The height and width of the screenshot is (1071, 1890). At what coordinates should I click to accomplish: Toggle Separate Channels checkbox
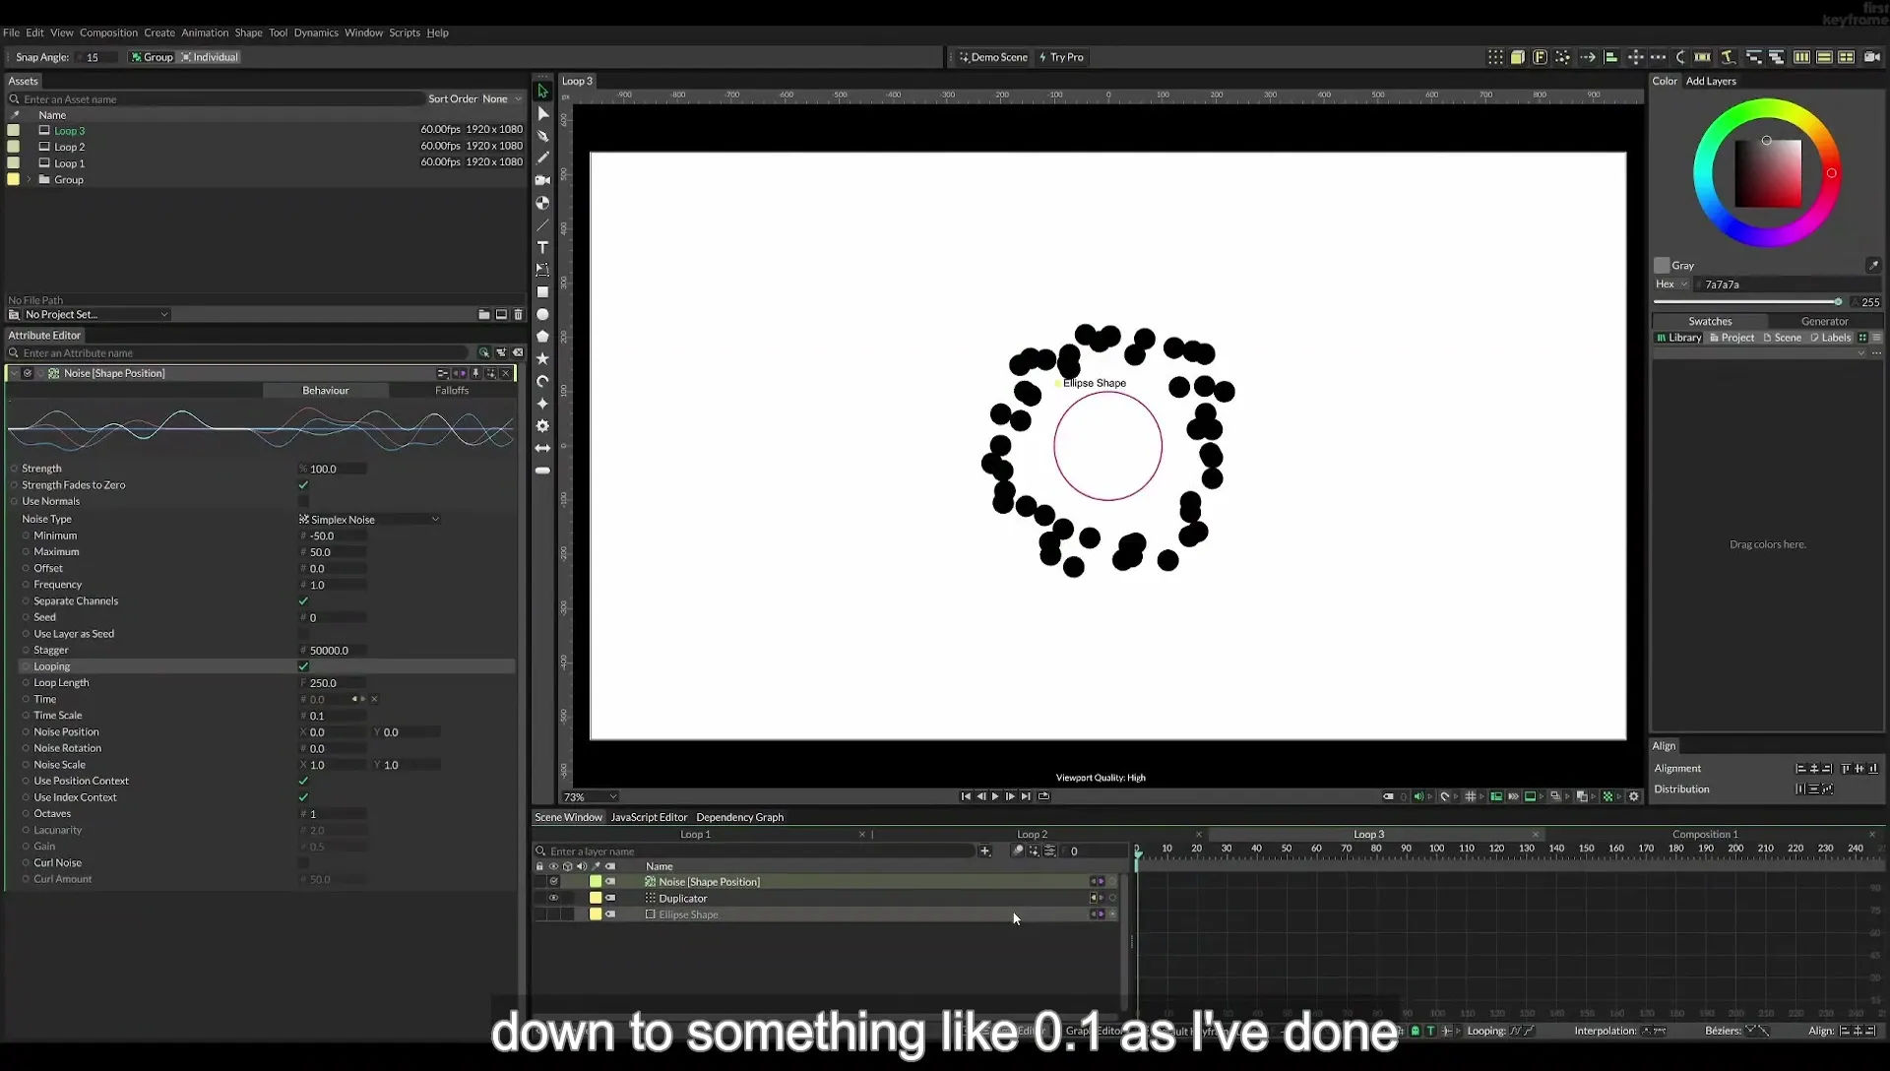point(303,600)
